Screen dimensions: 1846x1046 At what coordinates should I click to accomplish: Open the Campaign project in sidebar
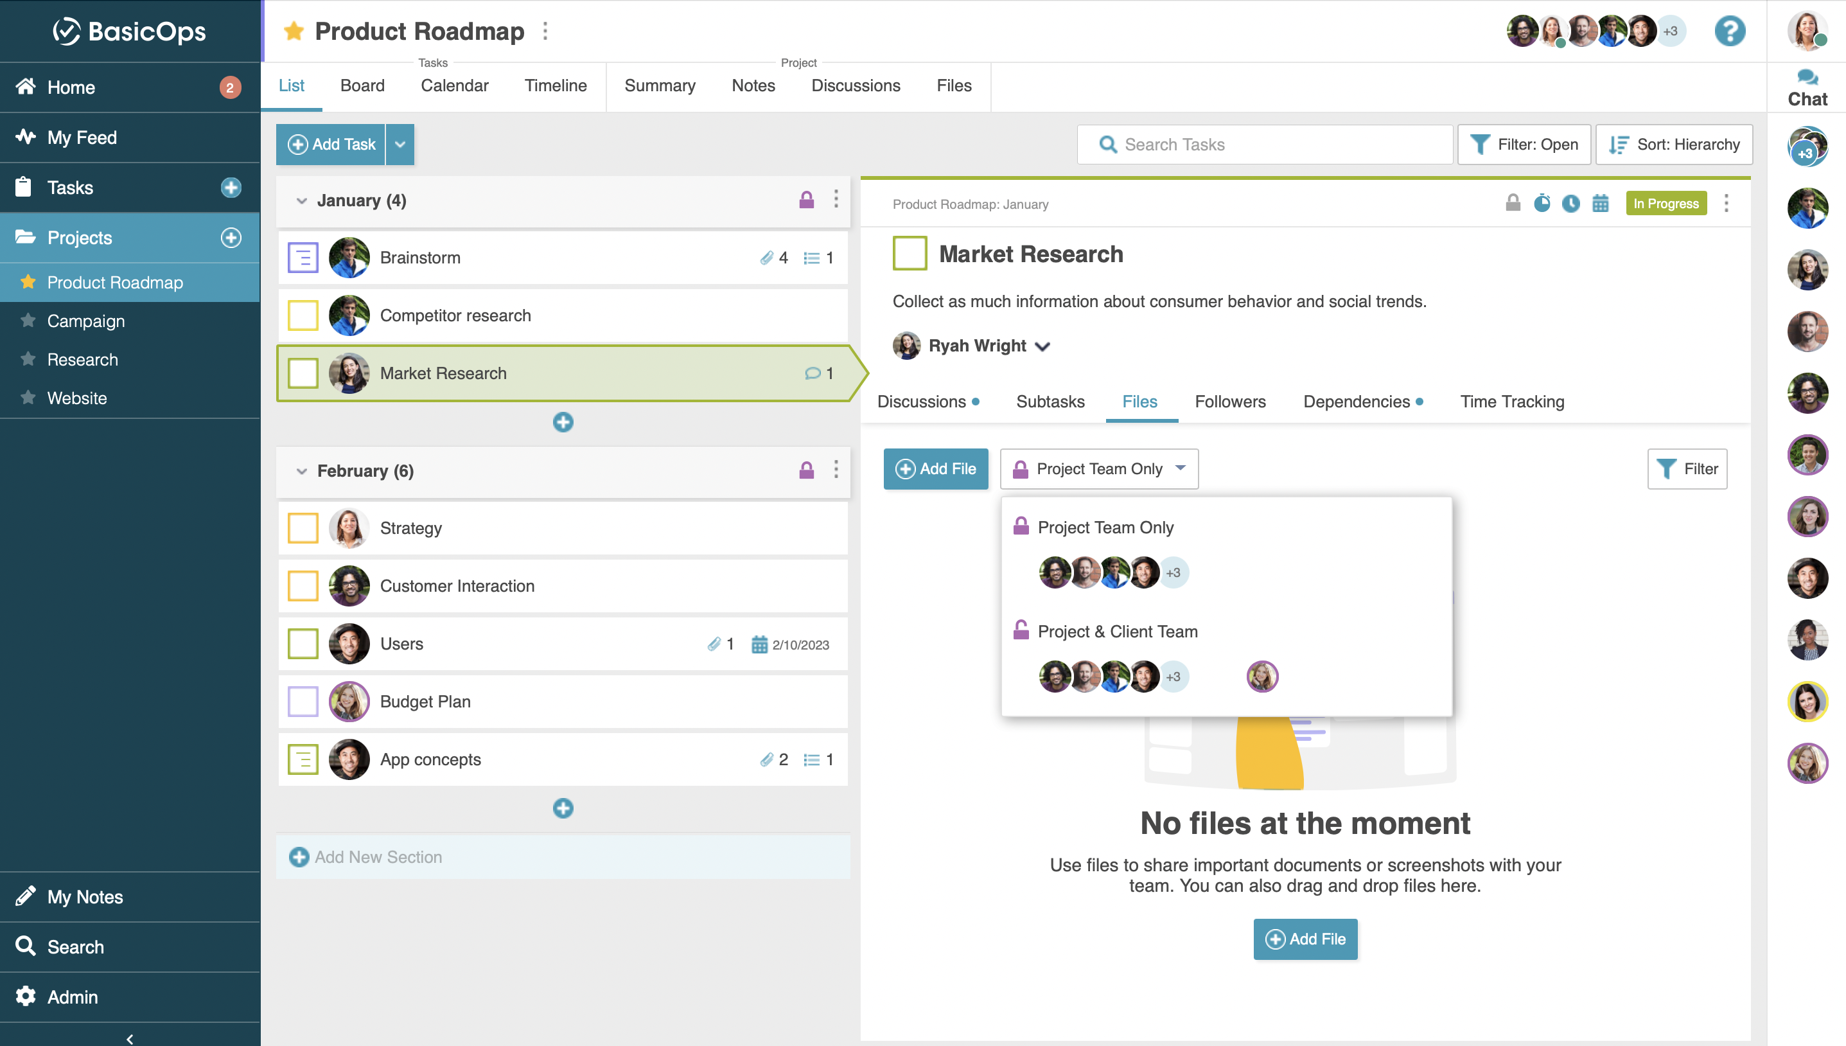(85, 321)
